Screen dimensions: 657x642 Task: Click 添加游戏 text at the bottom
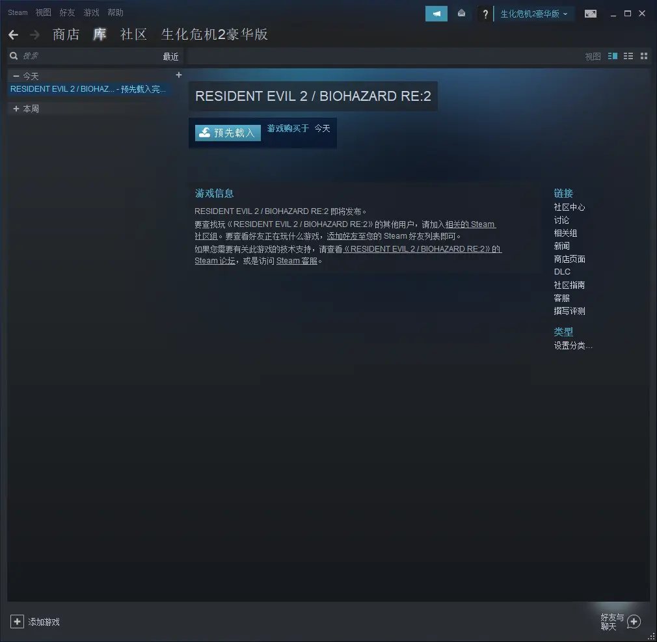44,622
